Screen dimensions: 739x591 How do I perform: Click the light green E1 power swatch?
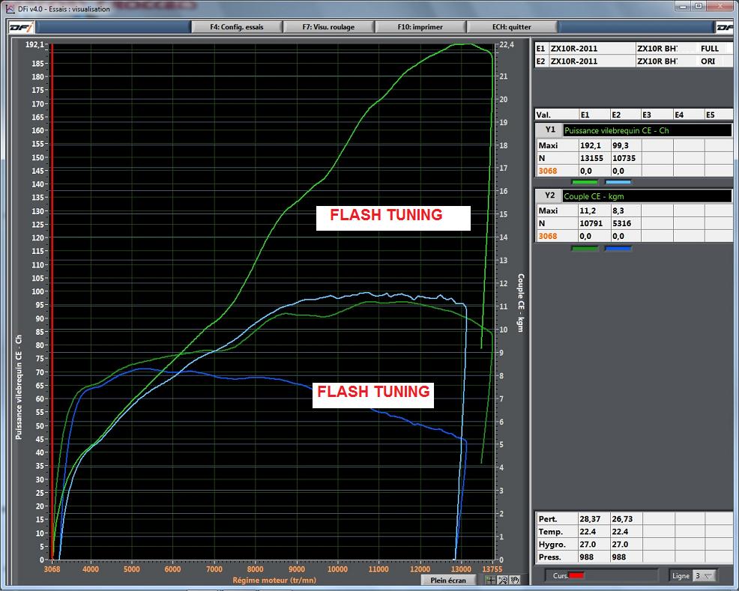coord(584,181)
